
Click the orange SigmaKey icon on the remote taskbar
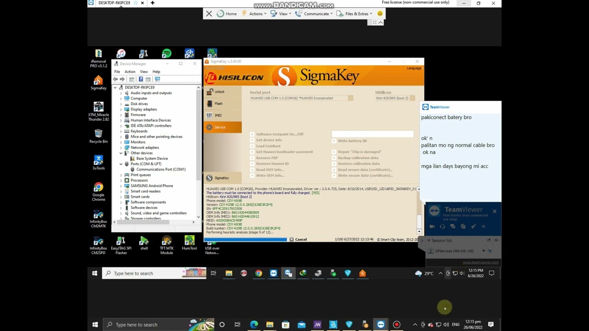(363, 273)
